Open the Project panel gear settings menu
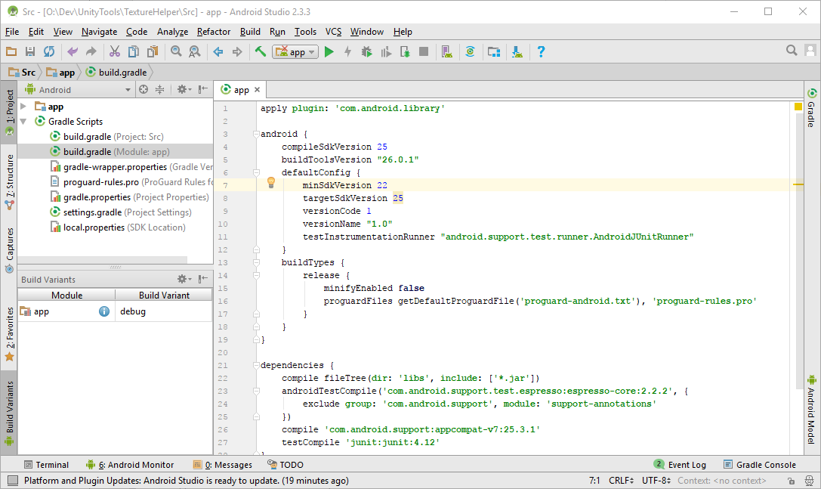The width and height of the screenshot is (821, 489). coord(184,90)
